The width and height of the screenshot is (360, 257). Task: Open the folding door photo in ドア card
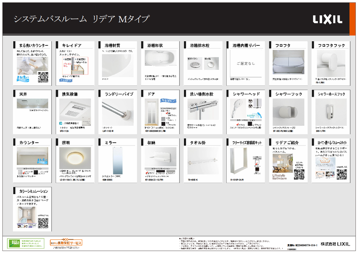click(x=152, y=112)
